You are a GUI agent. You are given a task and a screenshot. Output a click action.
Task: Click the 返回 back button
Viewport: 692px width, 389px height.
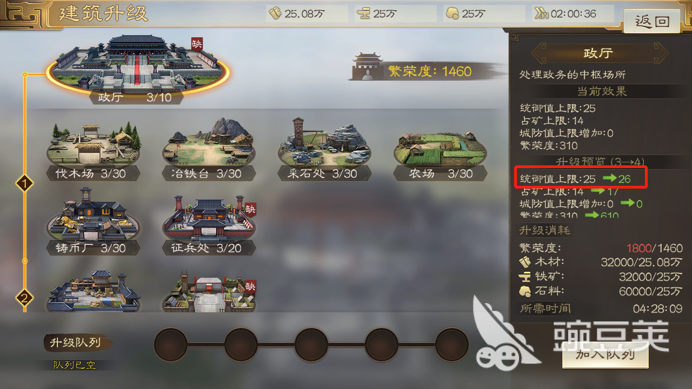point(652,21)
